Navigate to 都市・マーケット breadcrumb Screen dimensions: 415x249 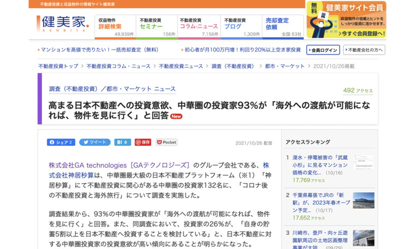point(284,66)
